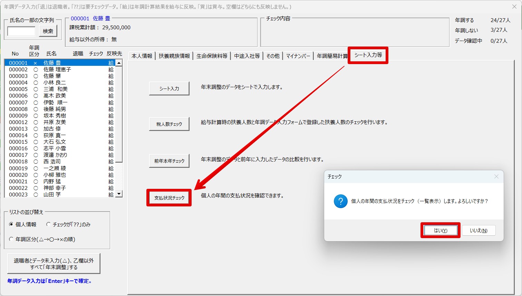522x296 pixels.
Task: Select the マイナンバー tab
Action: point(298,56)
